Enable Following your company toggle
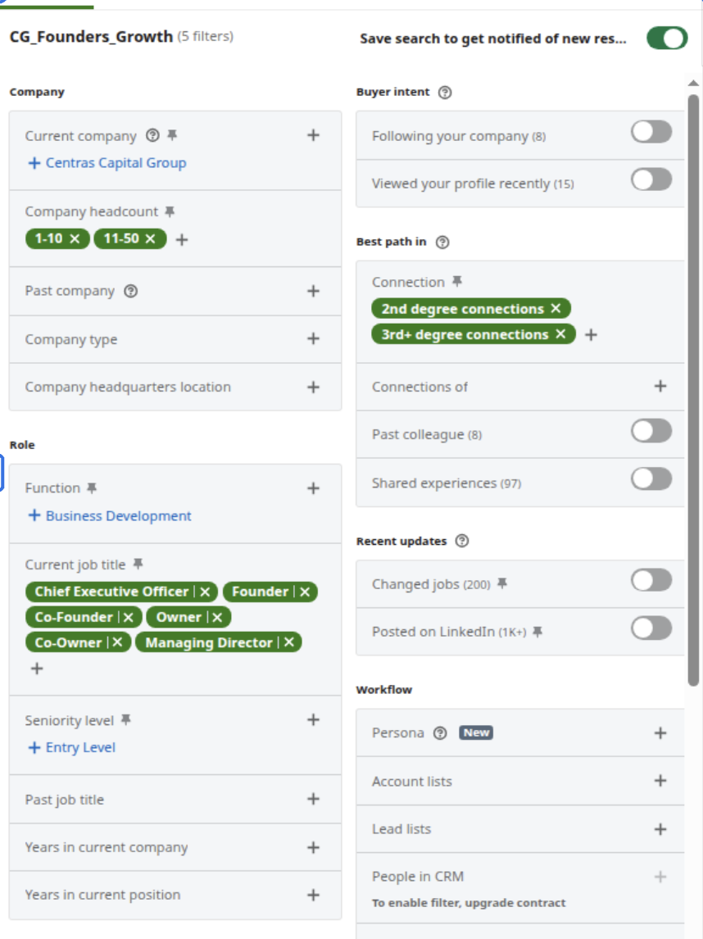Screen dimensions: 703x939 point(651,132)
